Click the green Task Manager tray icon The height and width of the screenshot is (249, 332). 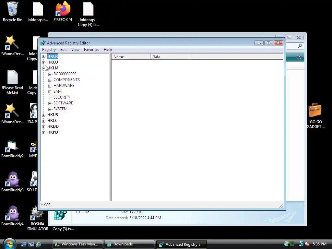pos(292,244)
